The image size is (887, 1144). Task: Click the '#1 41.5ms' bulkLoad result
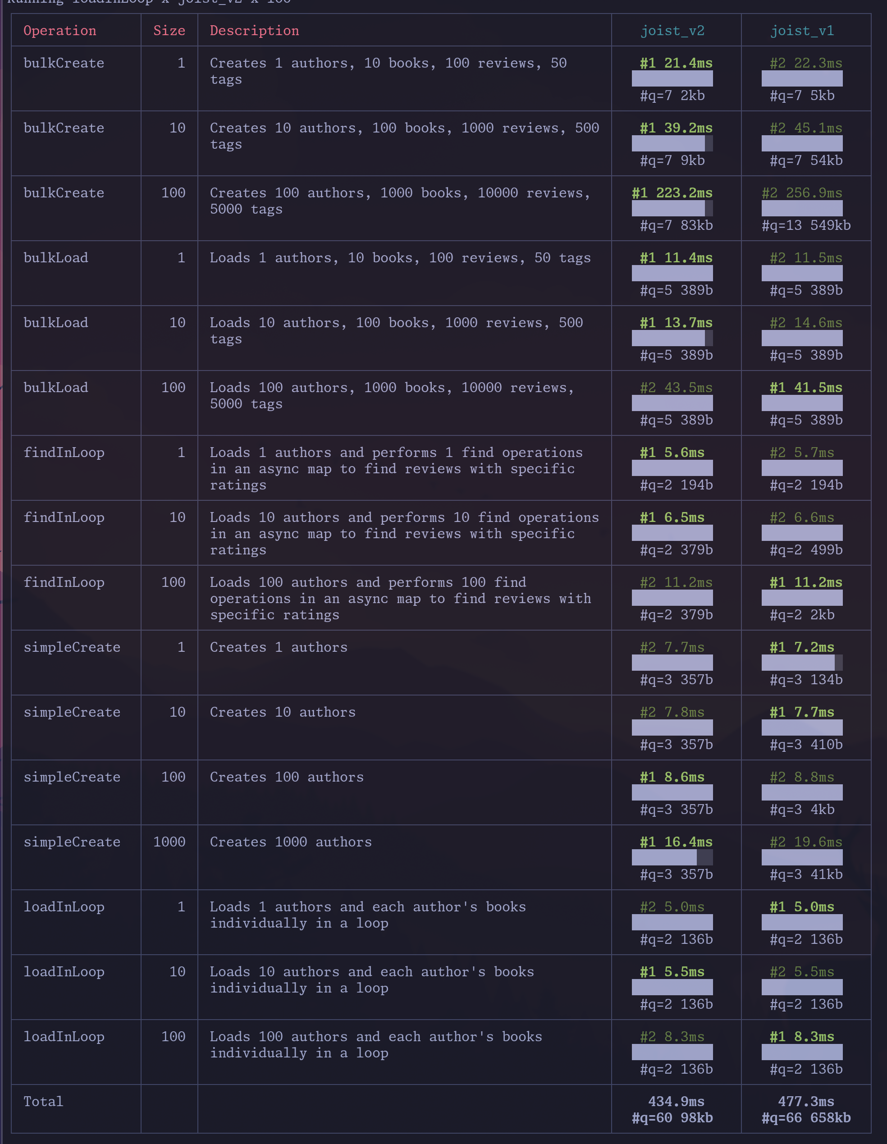[806, 388]
